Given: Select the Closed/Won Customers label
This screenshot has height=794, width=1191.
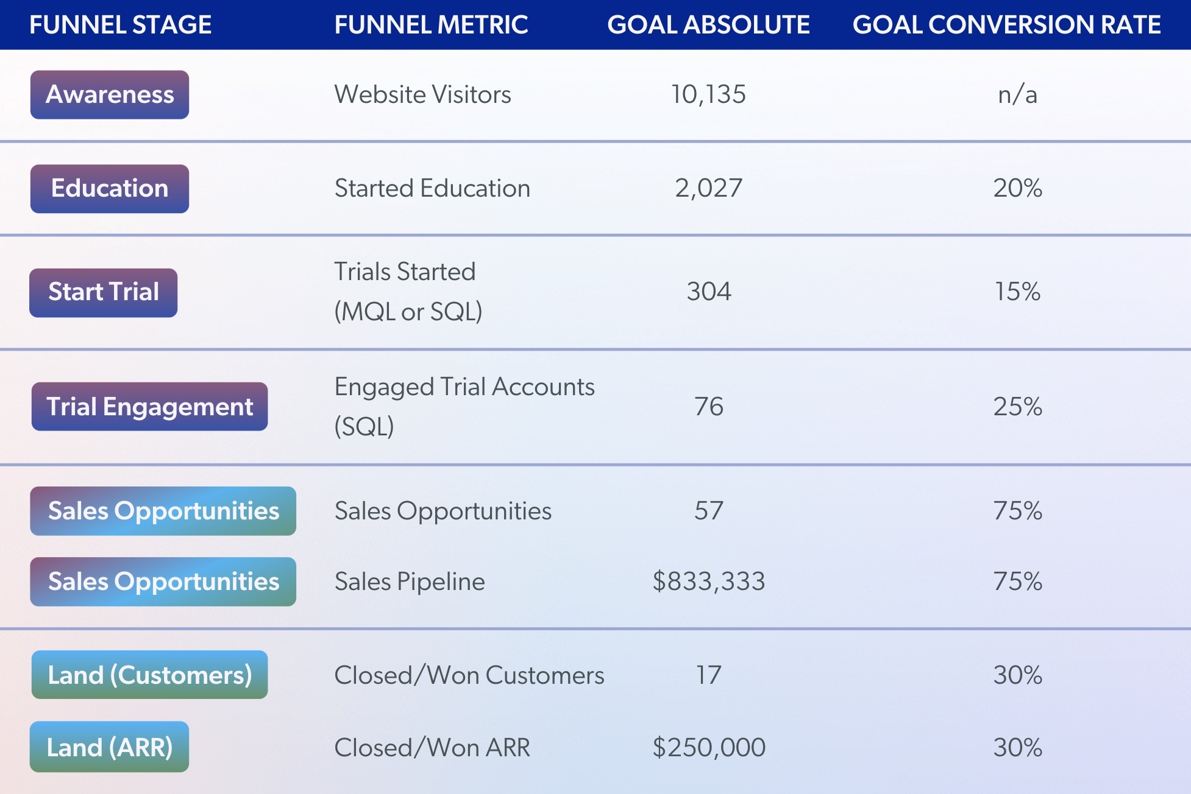Looking at the screenshot, I should pyautogui.click(x=469, y=675).
